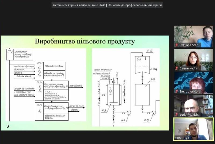Click remaining conference time 'Оставшееся время конференции: 06:45'
This screenshot has width=215, height=144.
coord(79,5)
